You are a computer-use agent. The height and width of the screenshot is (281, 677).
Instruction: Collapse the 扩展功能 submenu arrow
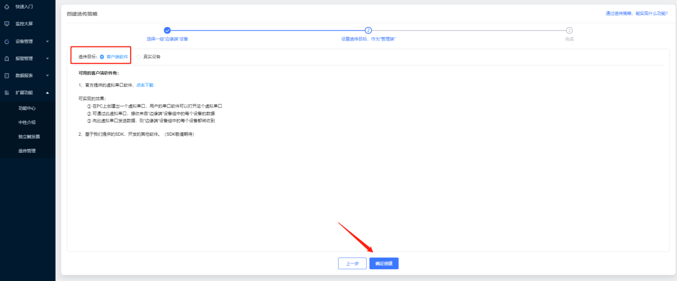(x=48, y=93)
